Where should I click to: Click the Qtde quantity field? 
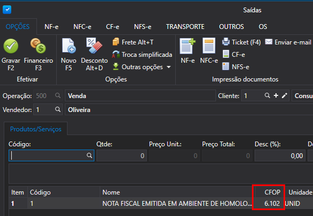(x=122, y=155)
